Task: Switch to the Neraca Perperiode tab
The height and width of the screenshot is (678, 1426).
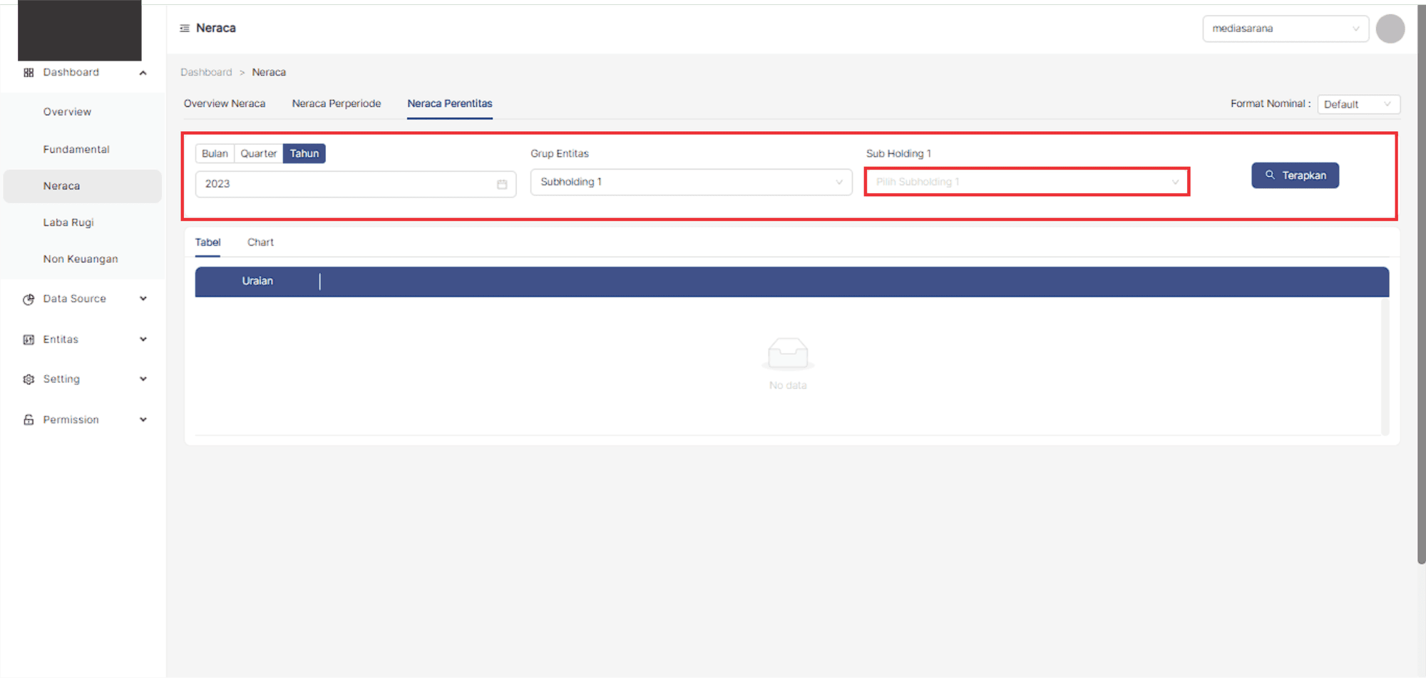Action: pos(336,104)
